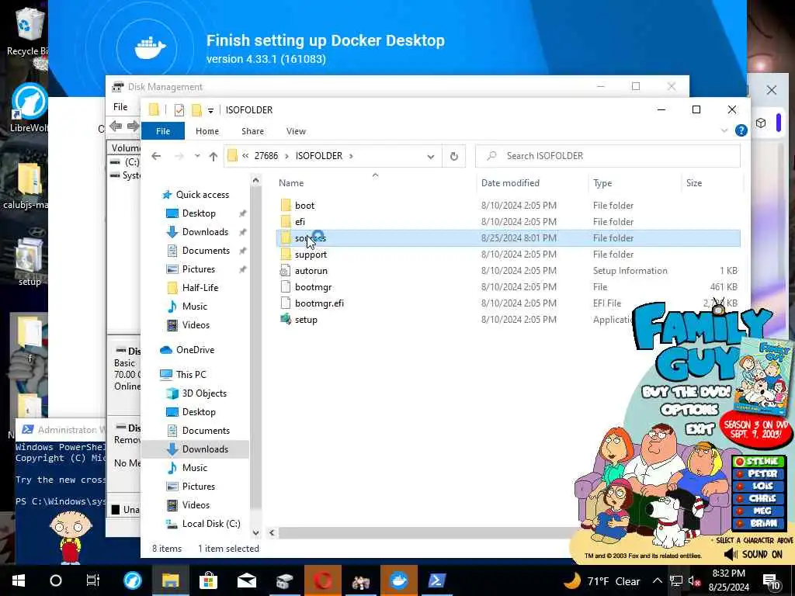Image resolution: width=795 pixels, height=596 pixels.
Task: Select Chris character button
Action: point(759,499)
